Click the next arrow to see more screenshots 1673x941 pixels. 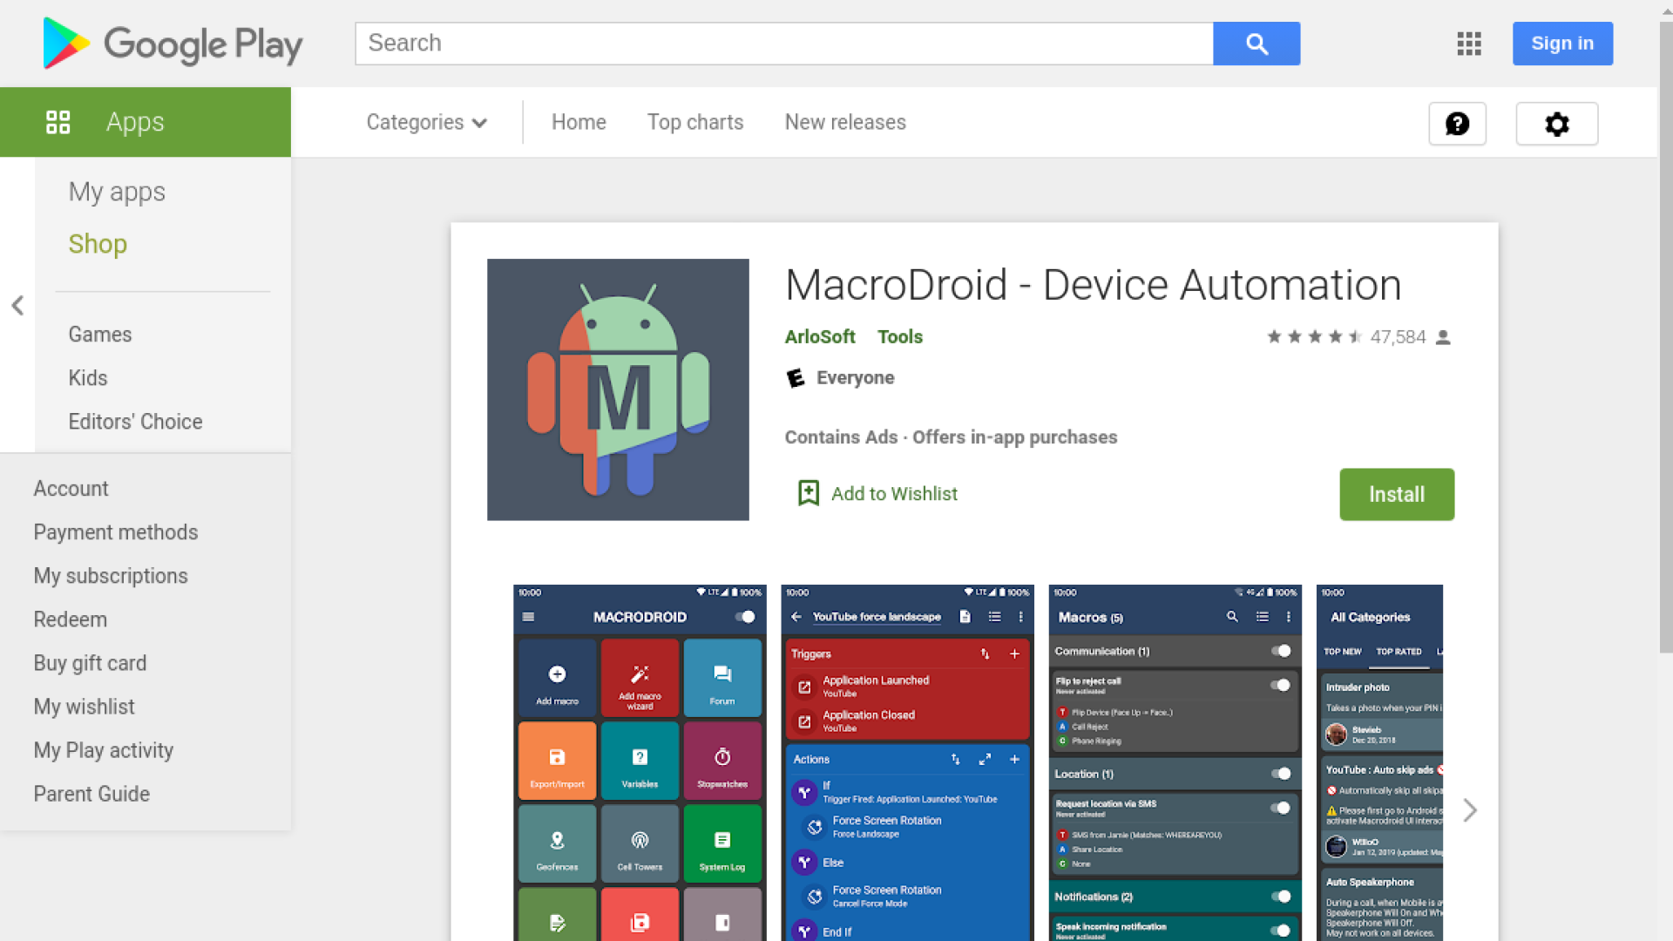1470,810
